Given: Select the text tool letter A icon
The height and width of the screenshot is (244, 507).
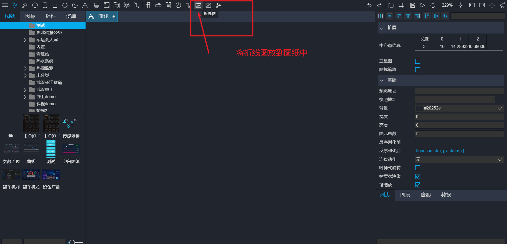Looking at the screenshot, I should (85, 5).
